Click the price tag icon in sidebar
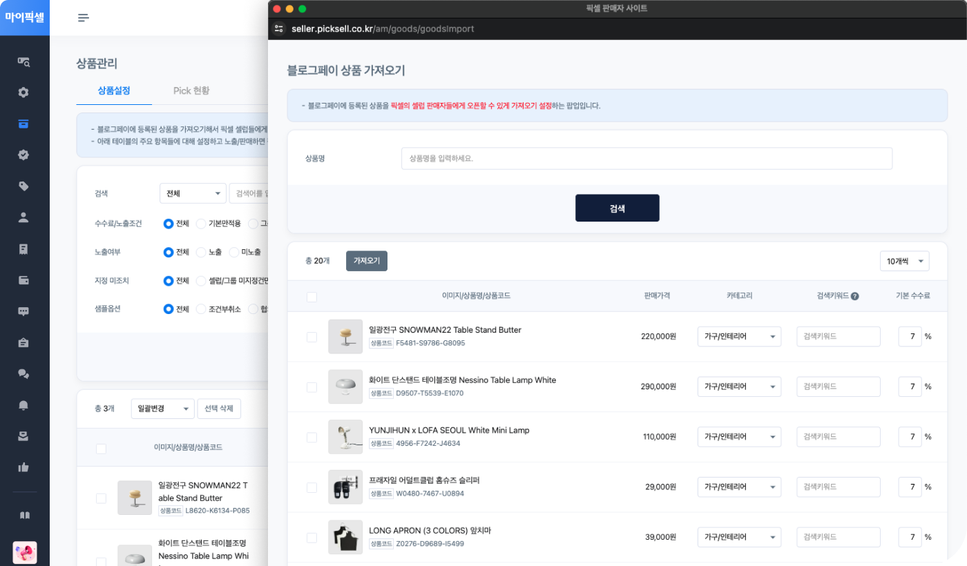 tap(23, 186)
